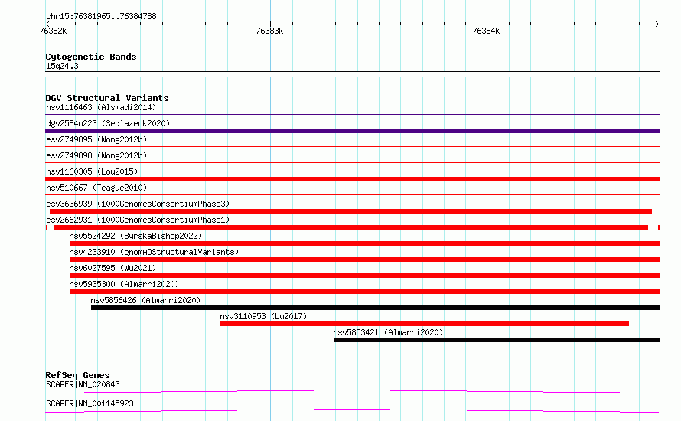681x421 pixels.
Task: Open variant nsv1116463 (Alsmadi2014) label
Action: point(101,107)
